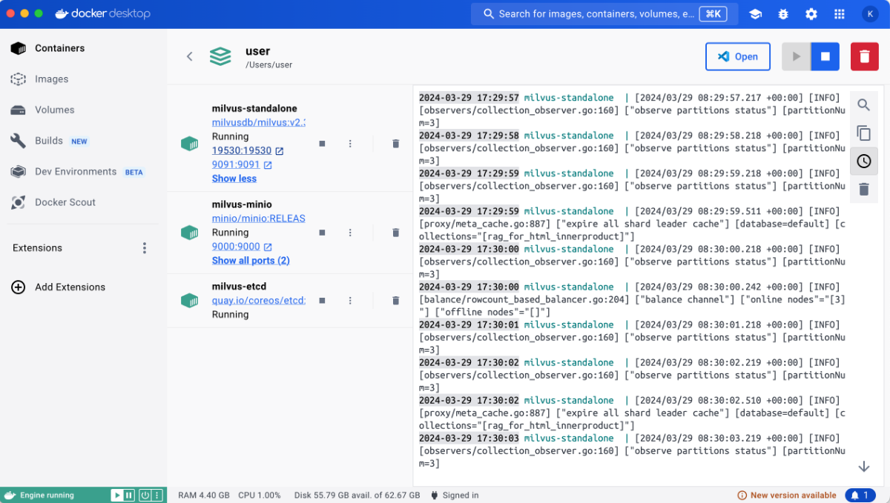890x503 pixels.
Task: Click the engine power button in status bar
Action: click(145, 496)
